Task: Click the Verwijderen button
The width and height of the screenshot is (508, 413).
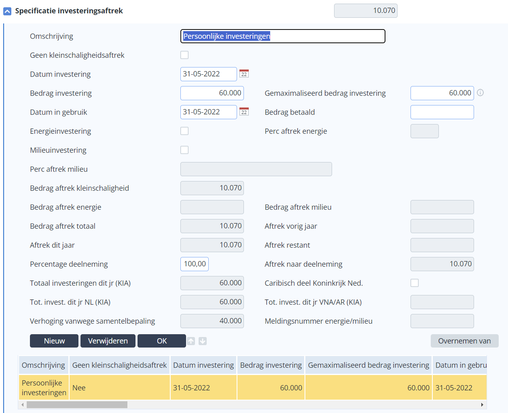Action: coord(108,341)
